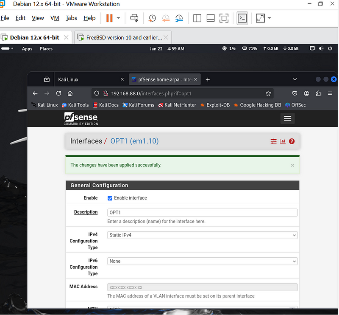339x315 pixels.
Task: Close the FreeBSD version 10 VM tab
Action: (x=166, y=37)
